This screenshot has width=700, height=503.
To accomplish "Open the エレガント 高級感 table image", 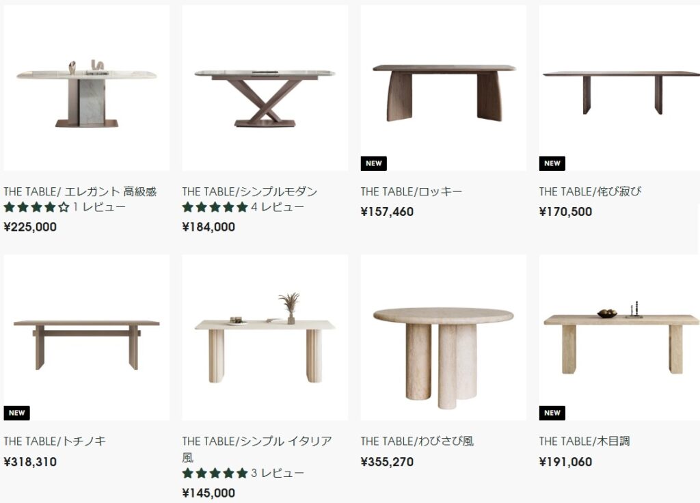I will (x=86, y=88).
